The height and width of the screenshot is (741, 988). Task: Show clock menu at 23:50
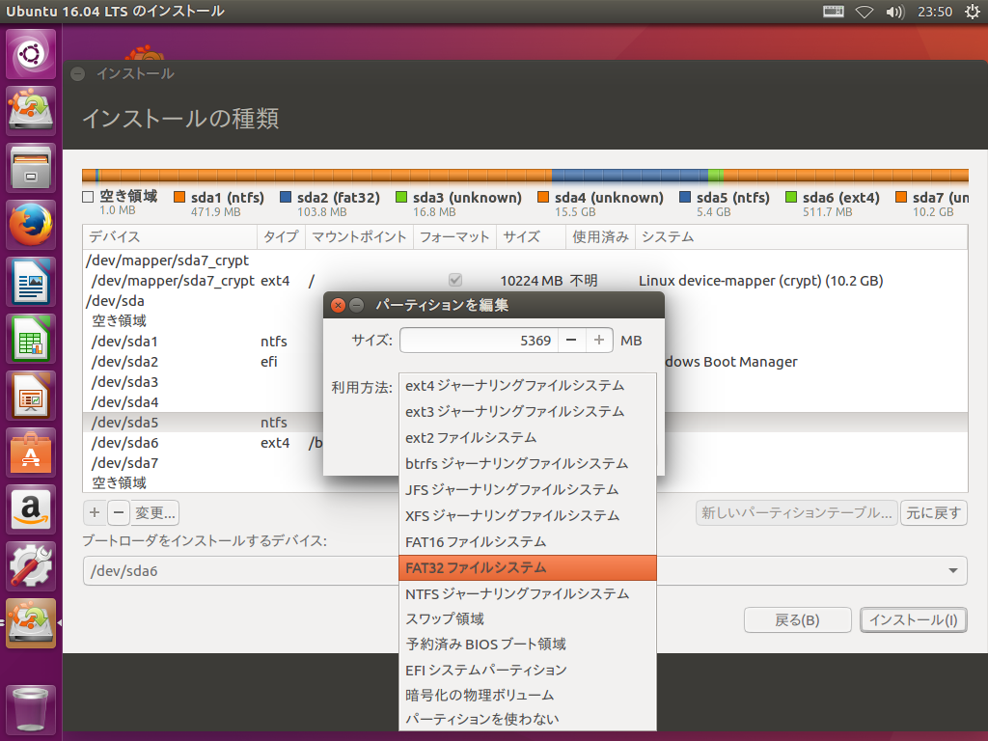pyautogui.click(x=935, y=12)
